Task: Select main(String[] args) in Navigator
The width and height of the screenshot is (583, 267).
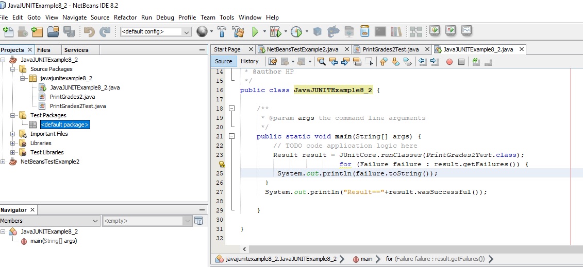Action: [x=54, y=241]
